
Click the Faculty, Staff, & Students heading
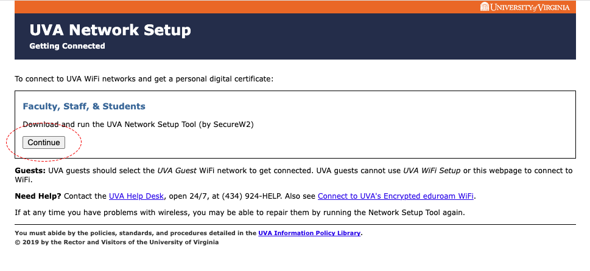[x=84, y=106]
